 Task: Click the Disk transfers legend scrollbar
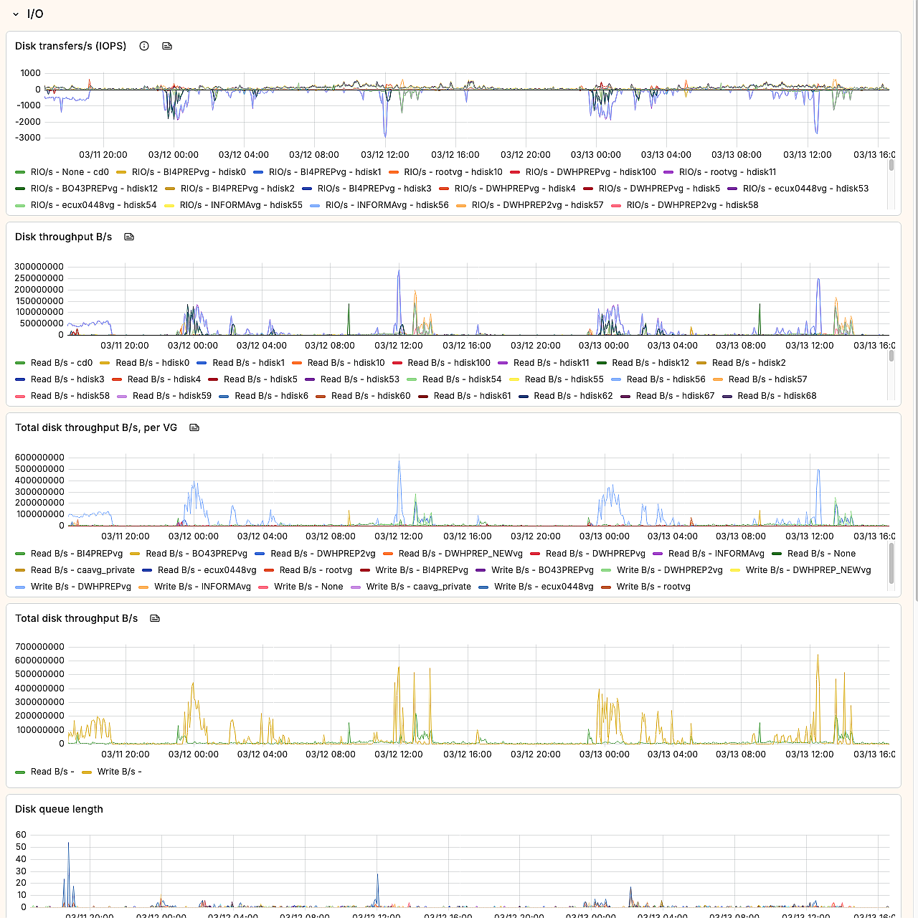tap(891, 166)
